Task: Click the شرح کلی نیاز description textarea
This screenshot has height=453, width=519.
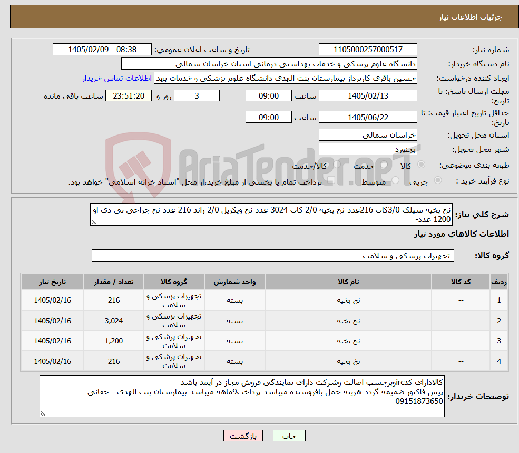Action: point(271,215)
